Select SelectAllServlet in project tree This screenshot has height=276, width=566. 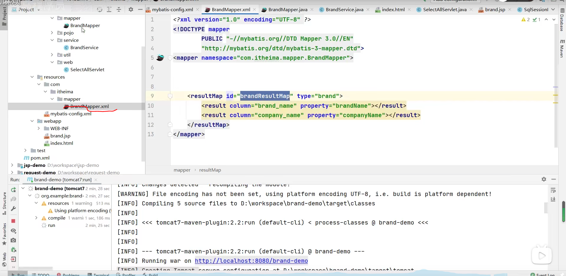(x=87, y=69)
